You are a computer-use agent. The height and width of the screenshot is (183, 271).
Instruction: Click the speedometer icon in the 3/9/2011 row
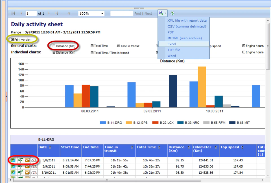pyautogui.click(x=34, y=166)
